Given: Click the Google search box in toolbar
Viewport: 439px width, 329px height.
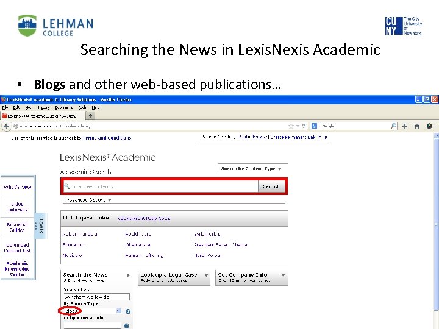Looking at the screenshot, I should (x=354, y=126).
